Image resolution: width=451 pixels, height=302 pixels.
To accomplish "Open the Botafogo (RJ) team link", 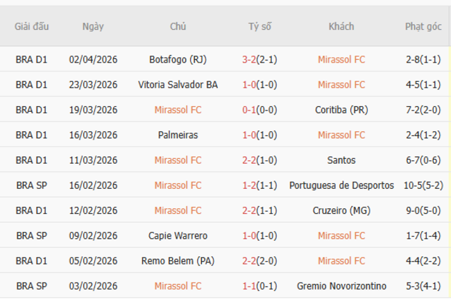I will pyautogui.click(x=178, y=60).
